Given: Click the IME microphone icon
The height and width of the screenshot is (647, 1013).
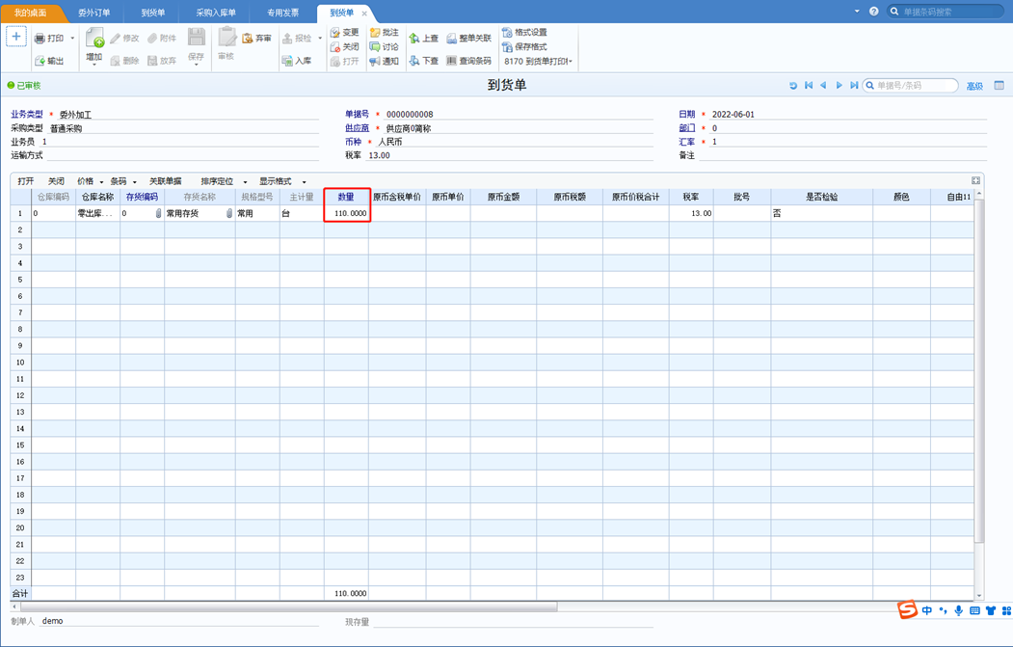Looking at the screenshot, I should [959, 610].
